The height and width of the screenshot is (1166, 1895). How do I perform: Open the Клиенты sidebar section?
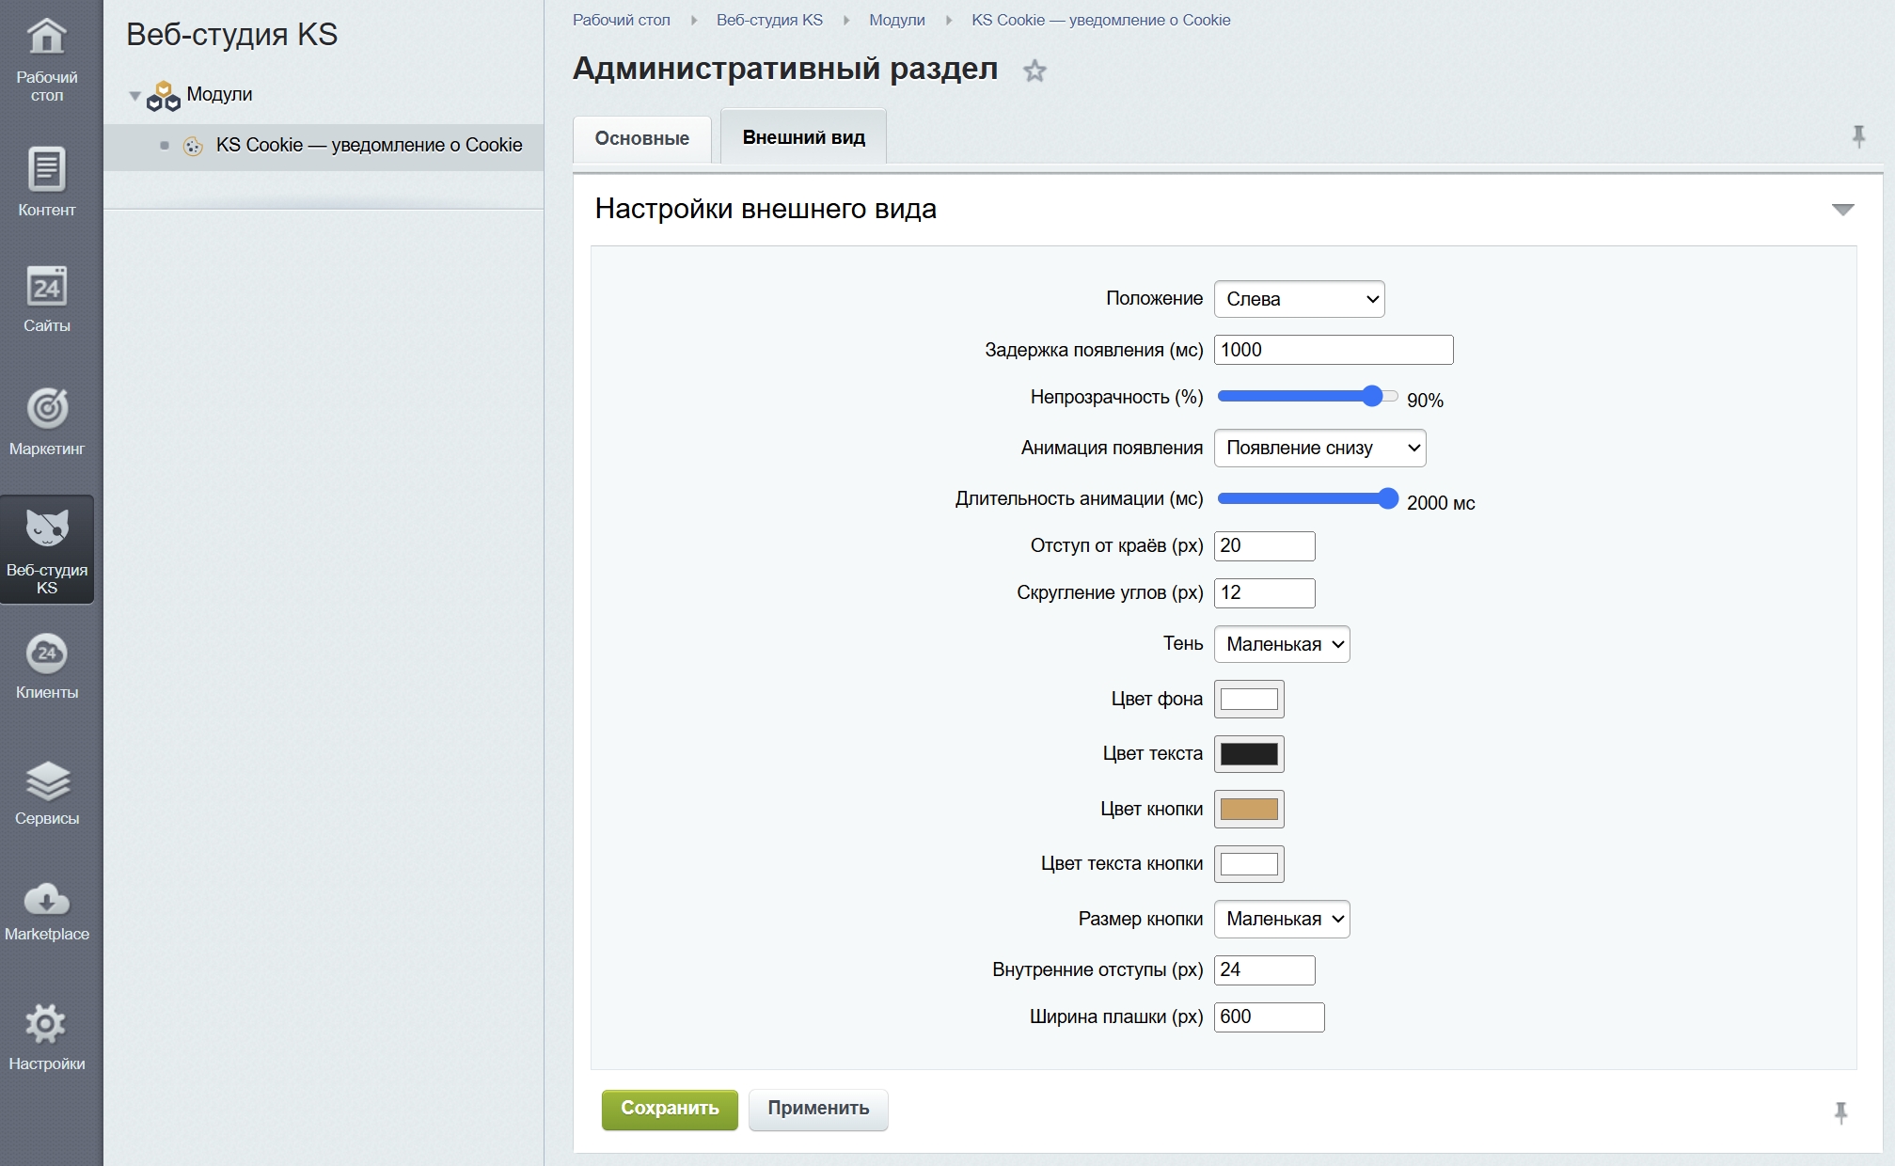[x=46, y=666]
